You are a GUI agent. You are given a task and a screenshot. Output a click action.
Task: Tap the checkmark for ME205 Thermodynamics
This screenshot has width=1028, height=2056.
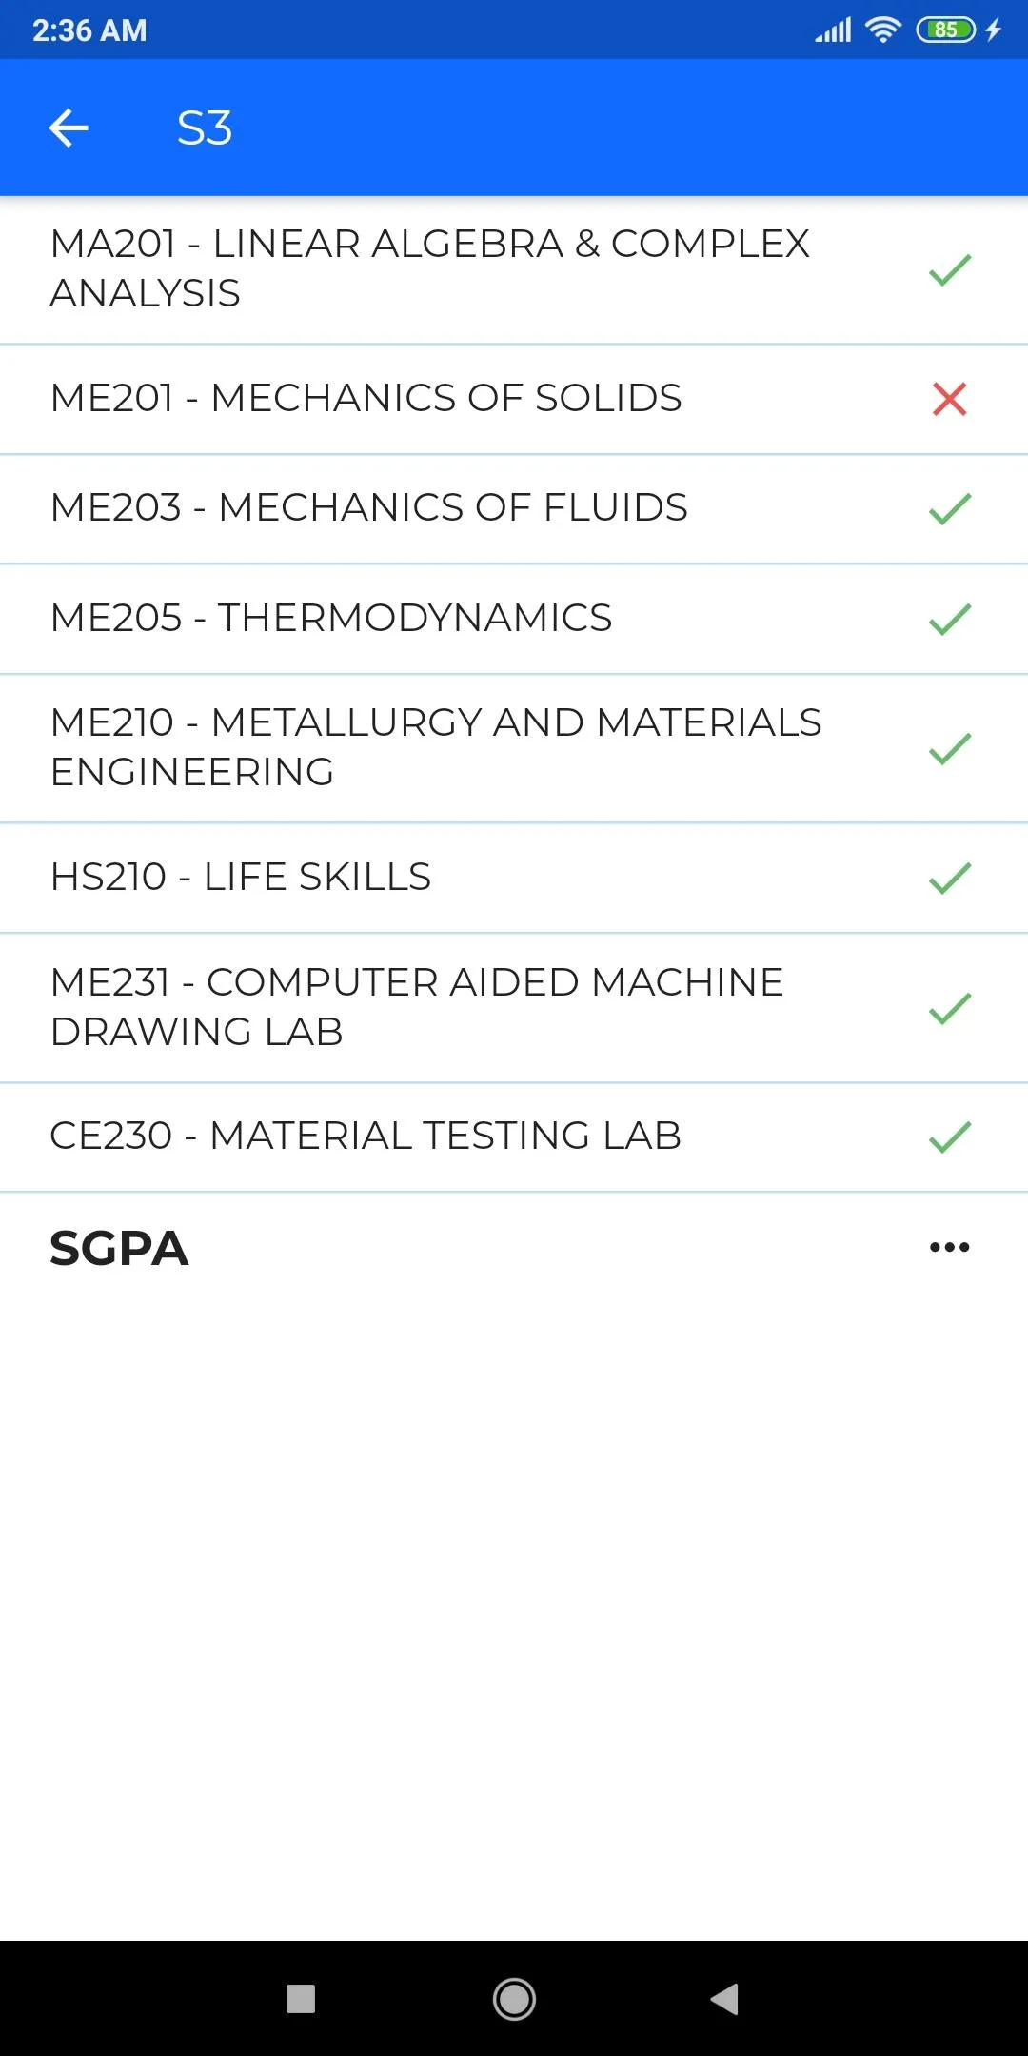pyautogui.click(x=949, y=619)
